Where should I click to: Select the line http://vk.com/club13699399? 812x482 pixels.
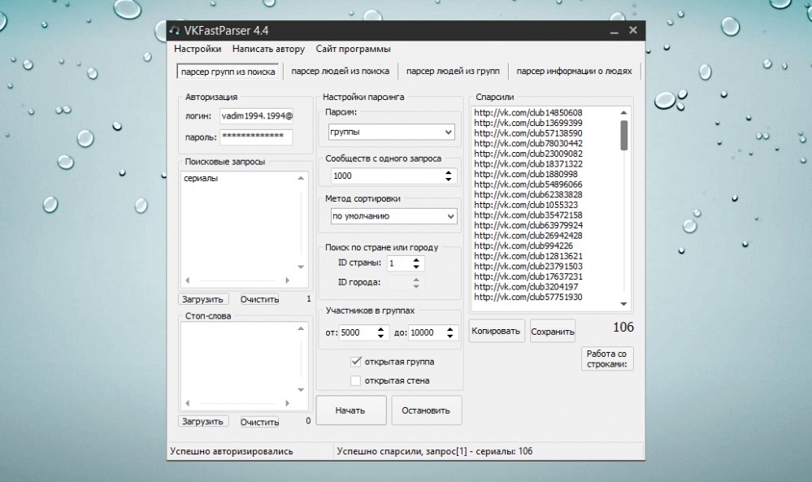pyautogui.click(x=528, y=123)
